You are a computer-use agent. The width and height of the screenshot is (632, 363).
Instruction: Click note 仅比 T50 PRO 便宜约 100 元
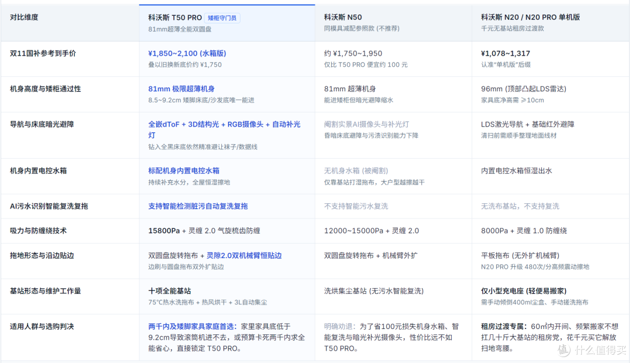366,64
